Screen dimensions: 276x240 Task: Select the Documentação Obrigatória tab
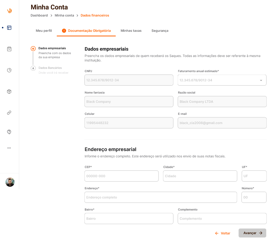point(86,31)
